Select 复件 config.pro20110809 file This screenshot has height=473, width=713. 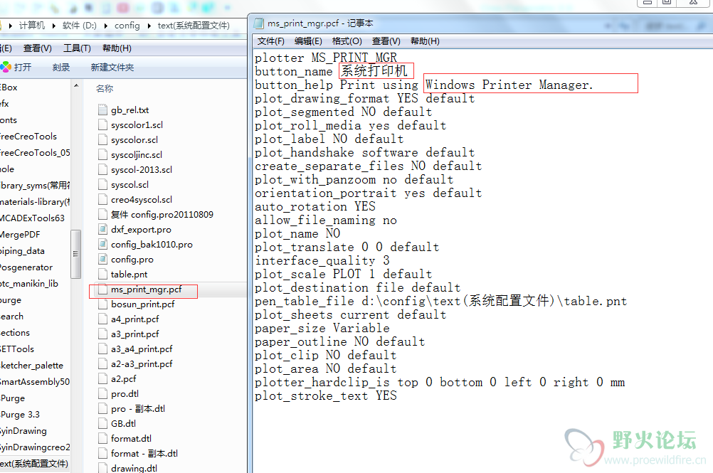point(162,215)
